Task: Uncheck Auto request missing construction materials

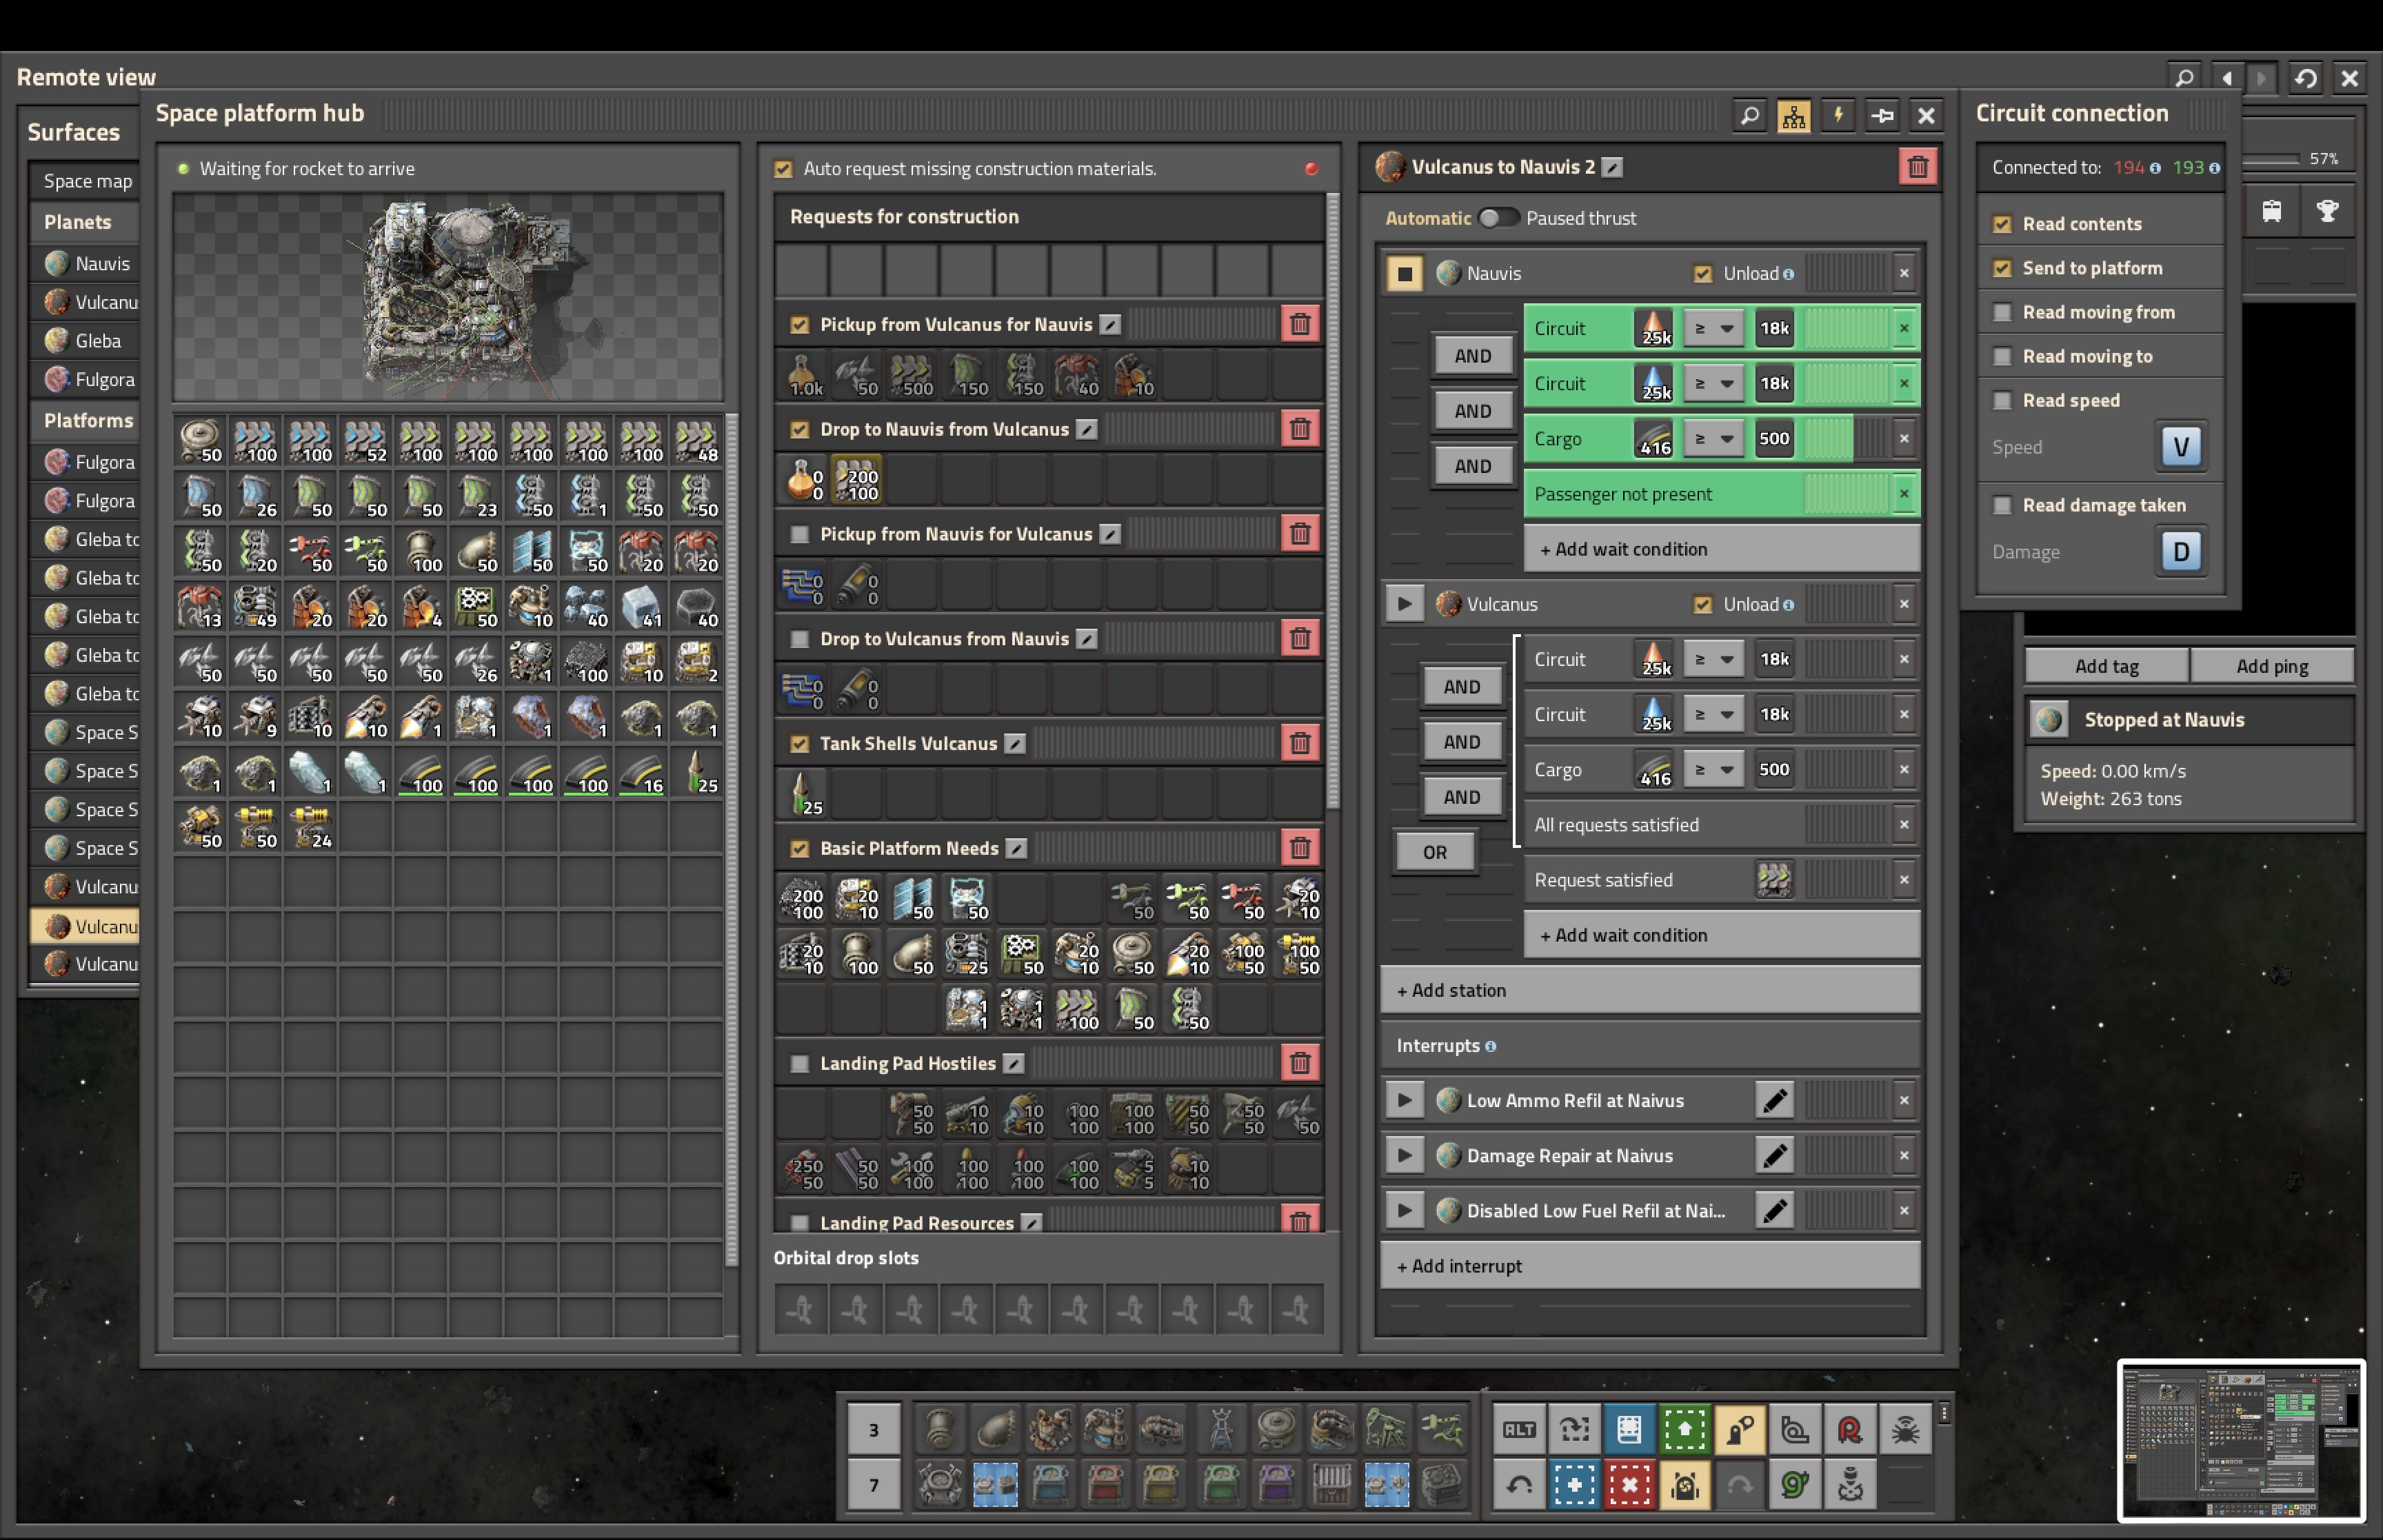Action: [783, 169]
